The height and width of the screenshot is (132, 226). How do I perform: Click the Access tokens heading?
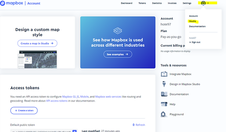pyautogui.click(x=25, y=88)
